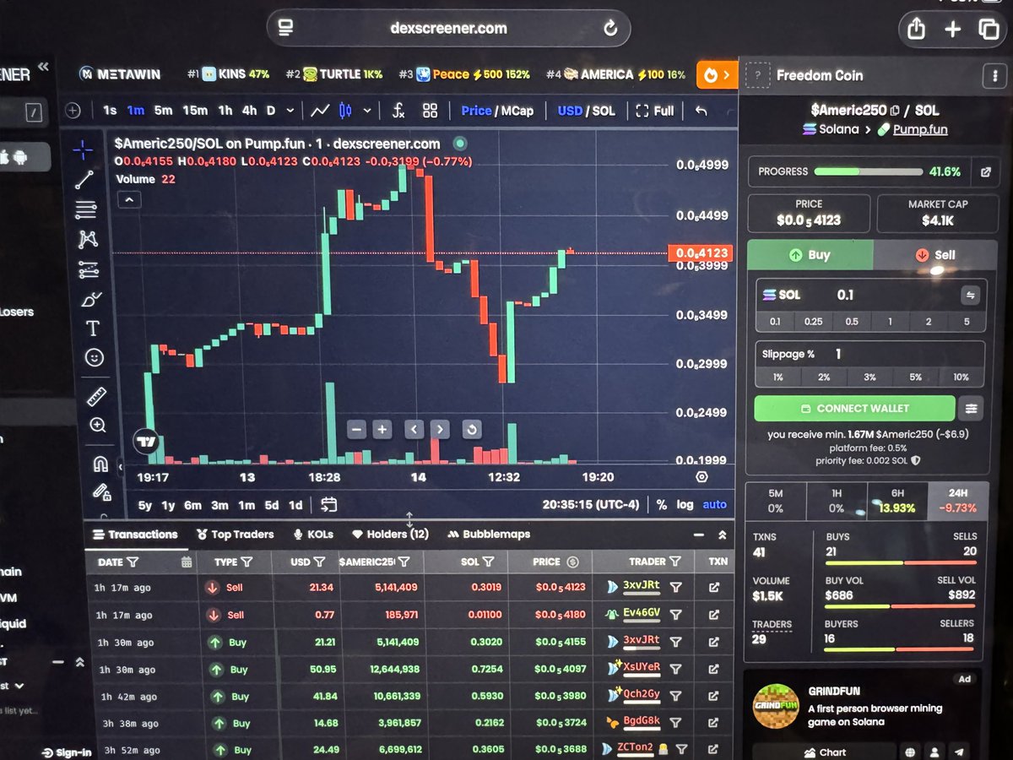This screenshot has width=1013, height=760.
Task: Select the brush drawing tool
Action: click(x=90, y=300)
